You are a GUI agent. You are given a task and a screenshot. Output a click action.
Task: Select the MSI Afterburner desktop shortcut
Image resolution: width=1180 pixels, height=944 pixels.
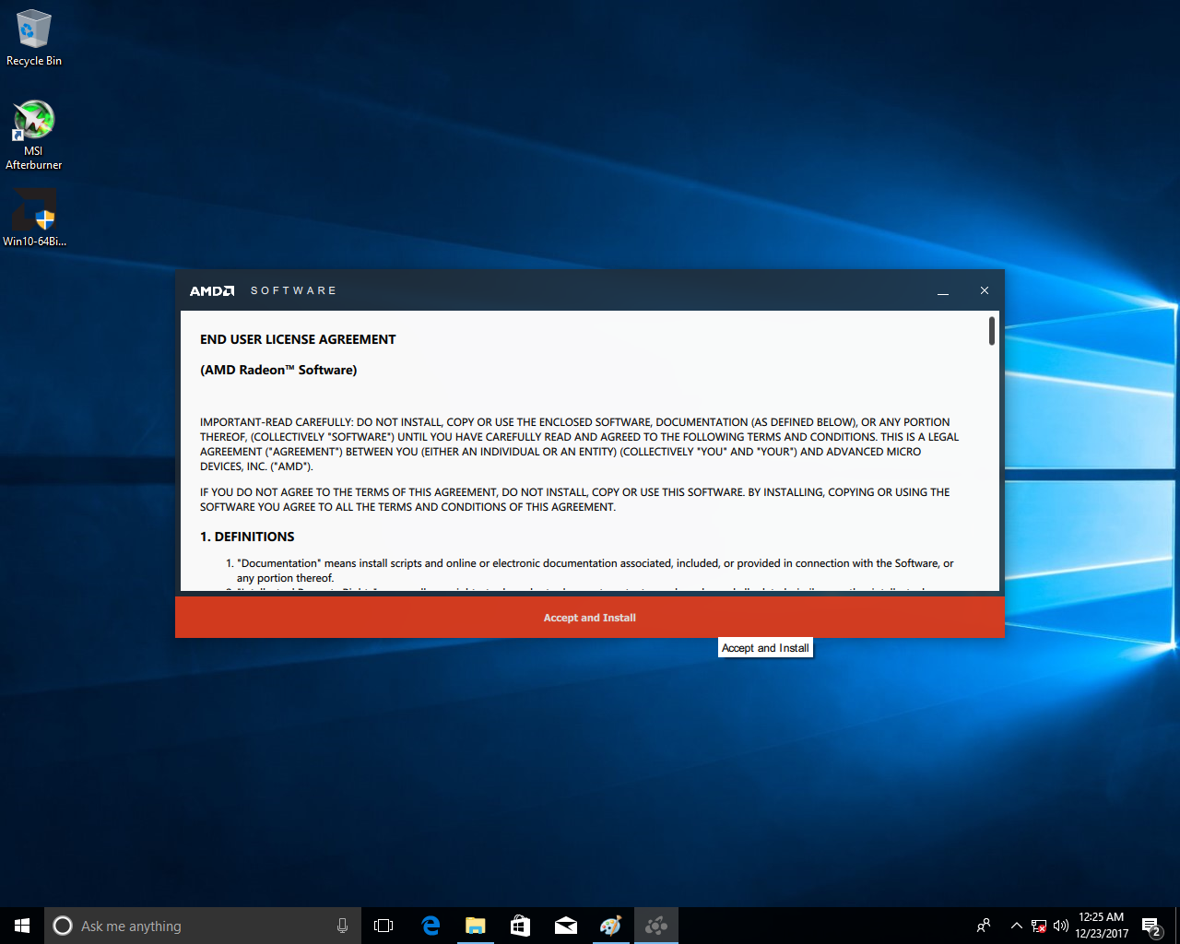point(34,136)
